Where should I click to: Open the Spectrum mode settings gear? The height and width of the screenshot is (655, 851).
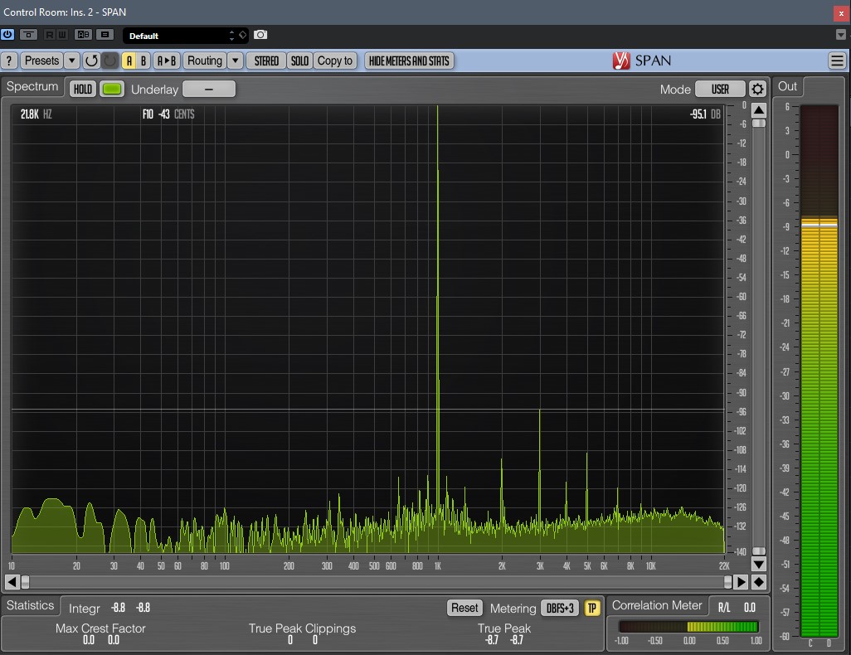(x=757, y=89)
